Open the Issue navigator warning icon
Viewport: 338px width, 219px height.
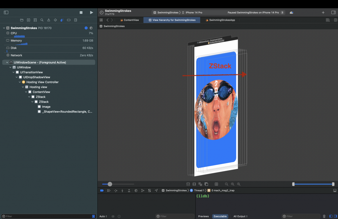(x=49, y=20)
